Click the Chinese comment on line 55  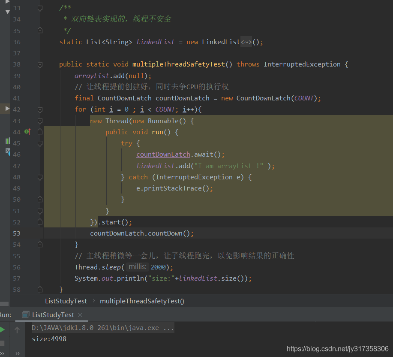pyautogui.click(x=184, y=256)
